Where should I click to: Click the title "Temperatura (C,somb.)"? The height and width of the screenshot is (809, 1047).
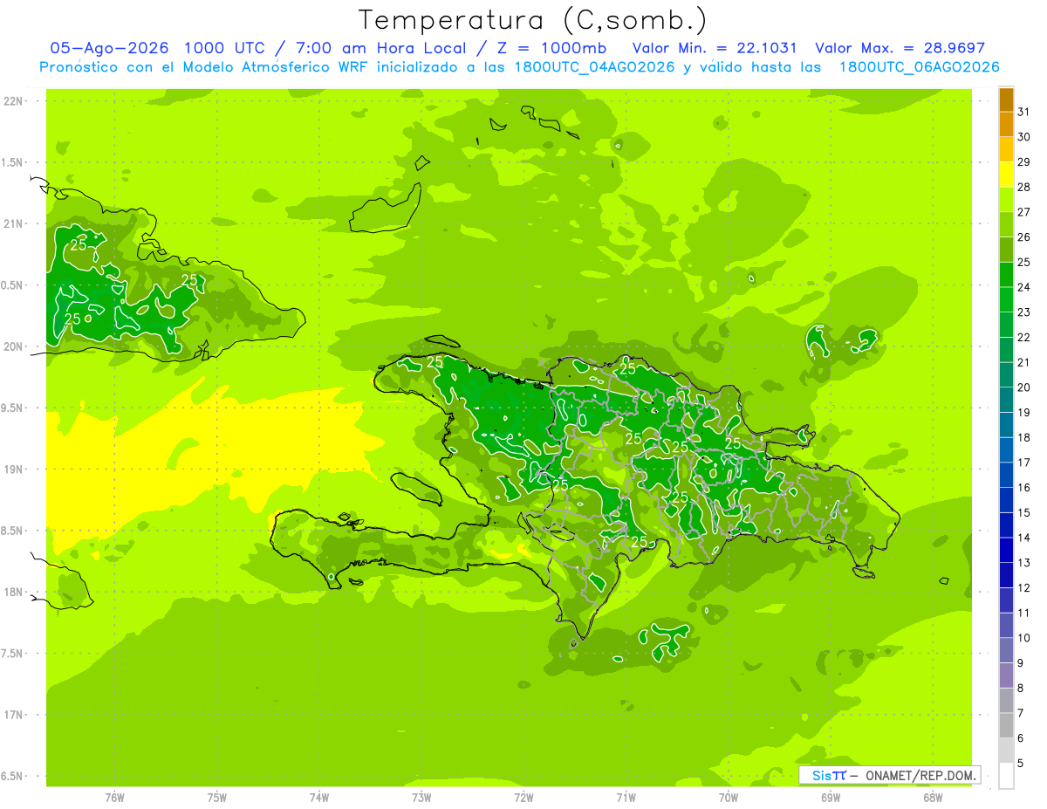[531, 20]
